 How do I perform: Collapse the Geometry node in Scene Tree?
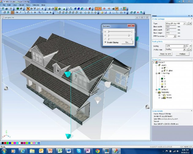156,92
